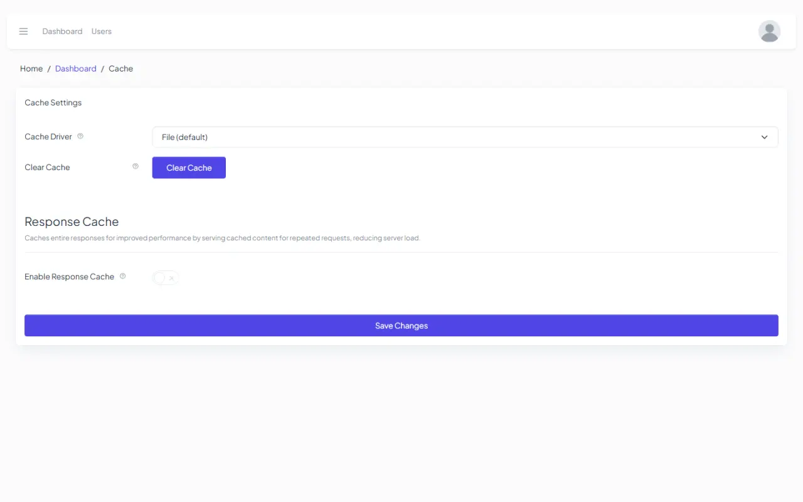Show help icon next to Cache Driver
This screenshot has height=502, width=803.
pos(80,136)
